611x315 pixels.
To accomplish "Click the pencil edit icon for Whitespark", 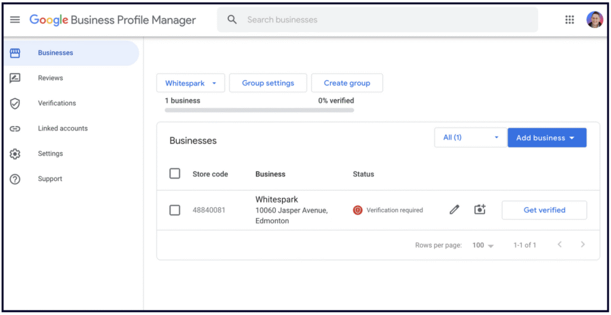I will coord(455,210).
